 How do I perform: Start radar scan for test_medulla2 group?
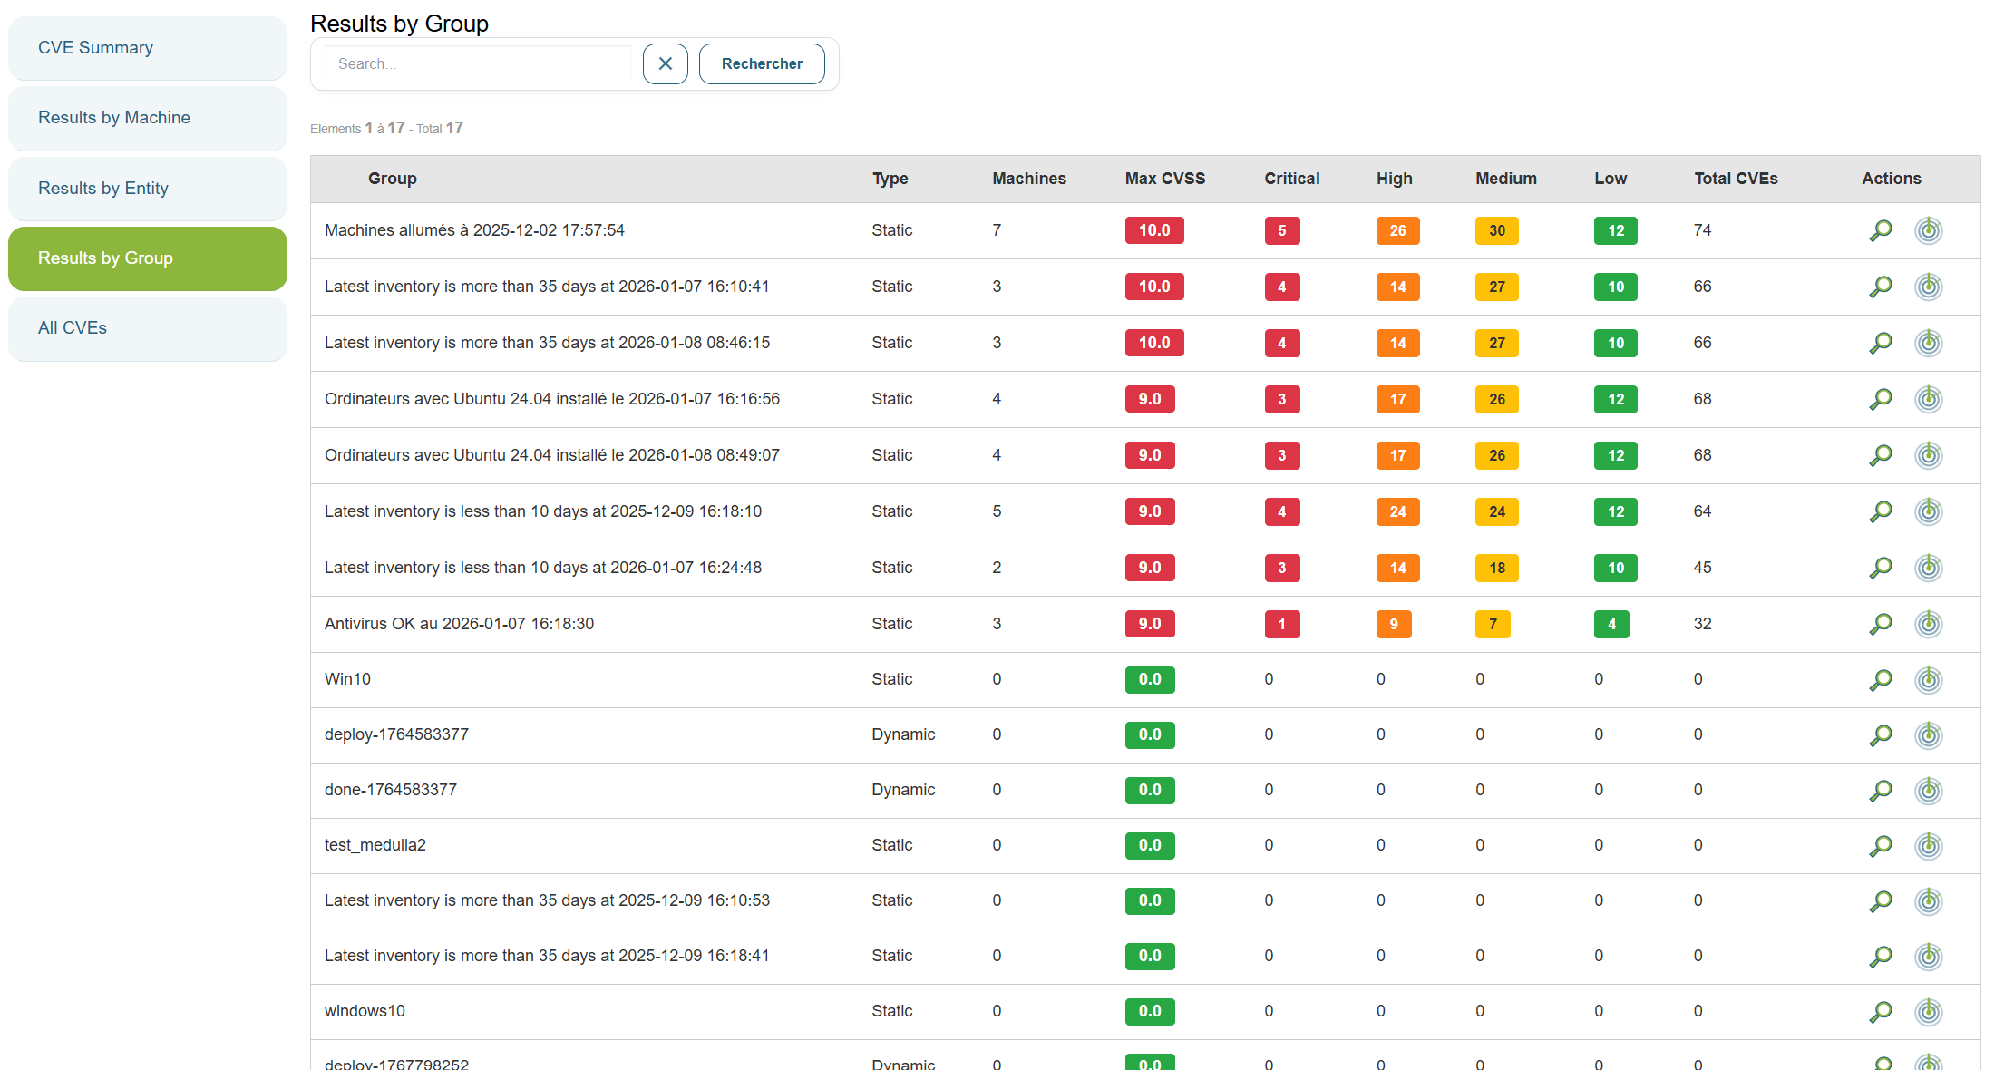(x=1928, y=846)
